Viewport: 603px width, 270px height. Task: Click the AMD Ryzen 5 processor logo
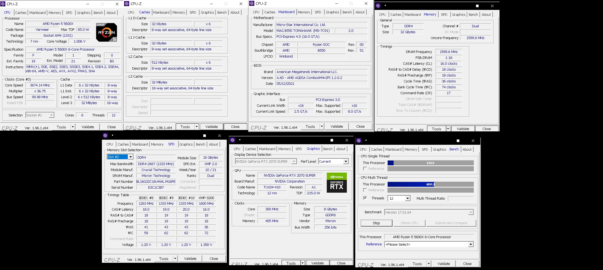point(106,32)
